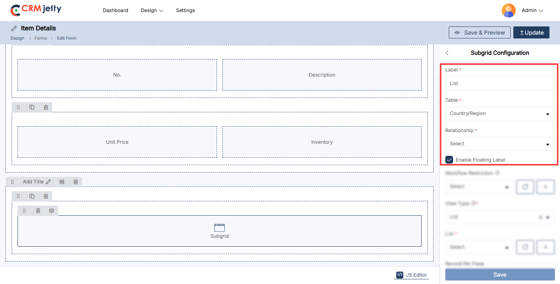Delete the section using trash icon after Add Title
This screenshot has width=560, height=284.
tap(75, 182)
